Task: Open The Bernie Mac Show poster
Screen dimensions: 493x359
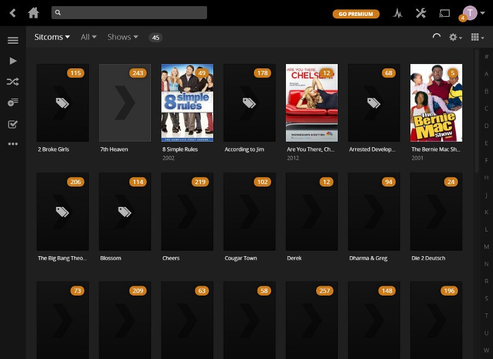Action: click(x=436, y=103)
